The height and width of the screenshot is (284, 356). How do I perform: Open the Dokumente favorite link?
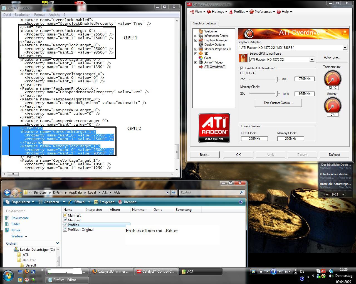pos(20,218)
